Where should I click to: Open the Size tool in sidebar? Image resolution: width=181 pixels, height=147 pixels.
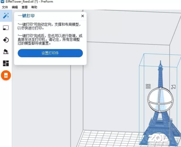pos(6,28)
